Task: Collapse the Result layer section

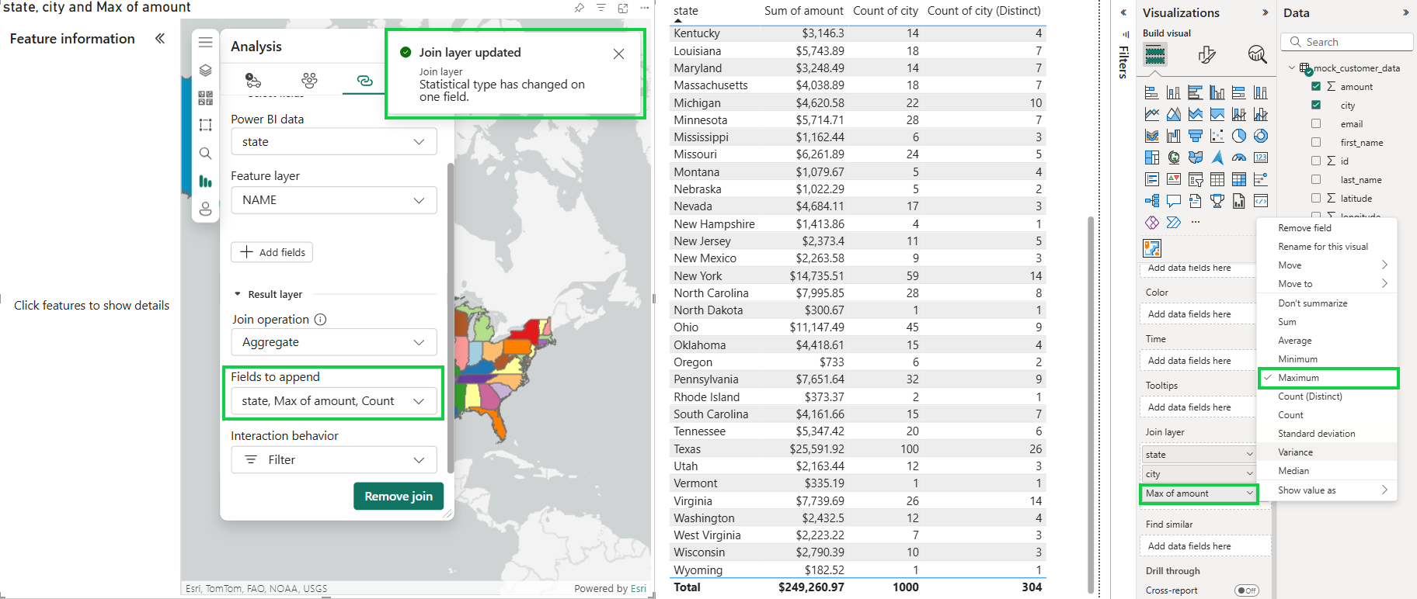Action: (238, 295)
